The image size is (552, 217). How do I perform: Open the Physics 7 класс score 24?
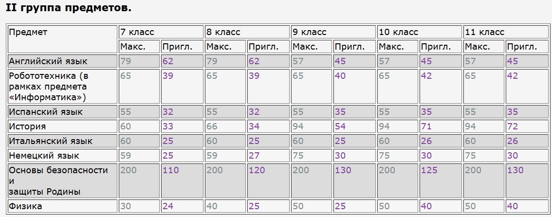[x=167, y=206]
